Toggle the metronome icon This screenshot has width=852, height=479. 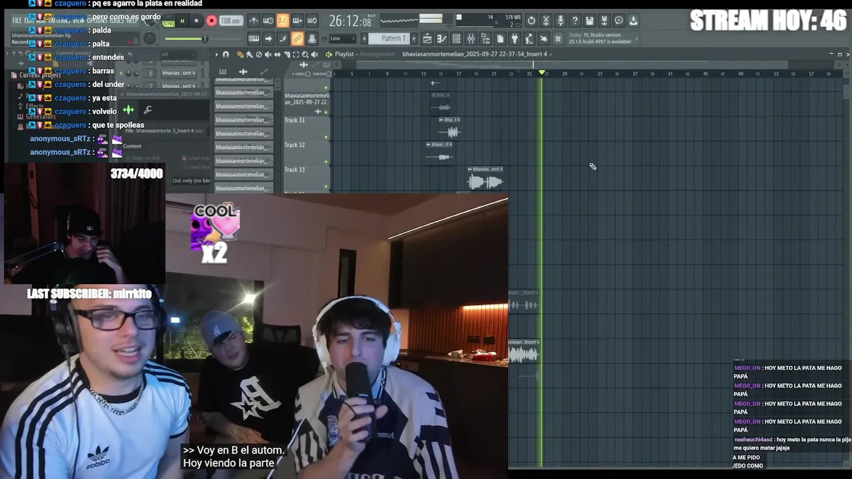pyautogui.click(x=254, y=21)
